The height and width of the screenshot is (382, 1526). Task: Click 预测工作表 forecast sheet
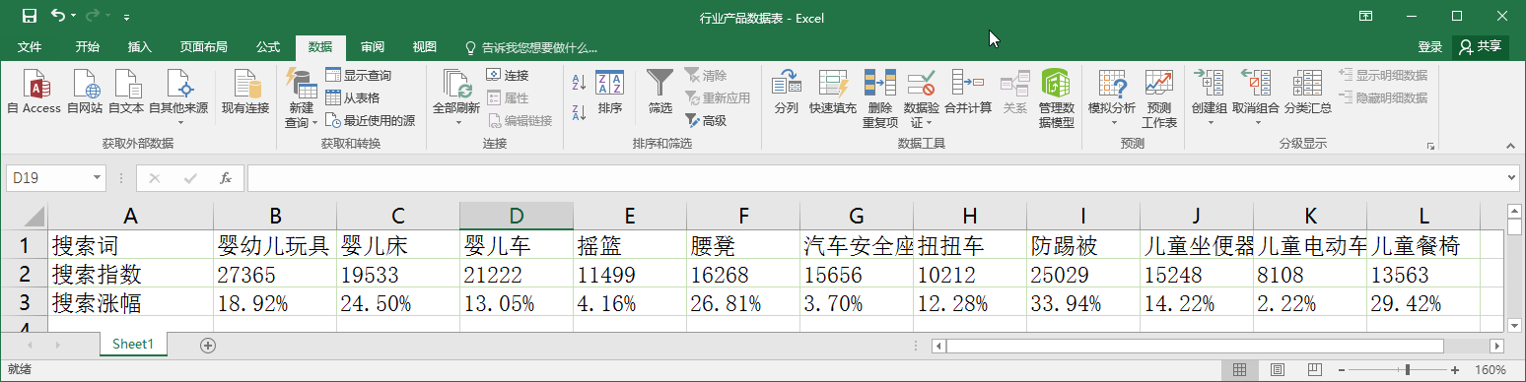pos(1159,98)
